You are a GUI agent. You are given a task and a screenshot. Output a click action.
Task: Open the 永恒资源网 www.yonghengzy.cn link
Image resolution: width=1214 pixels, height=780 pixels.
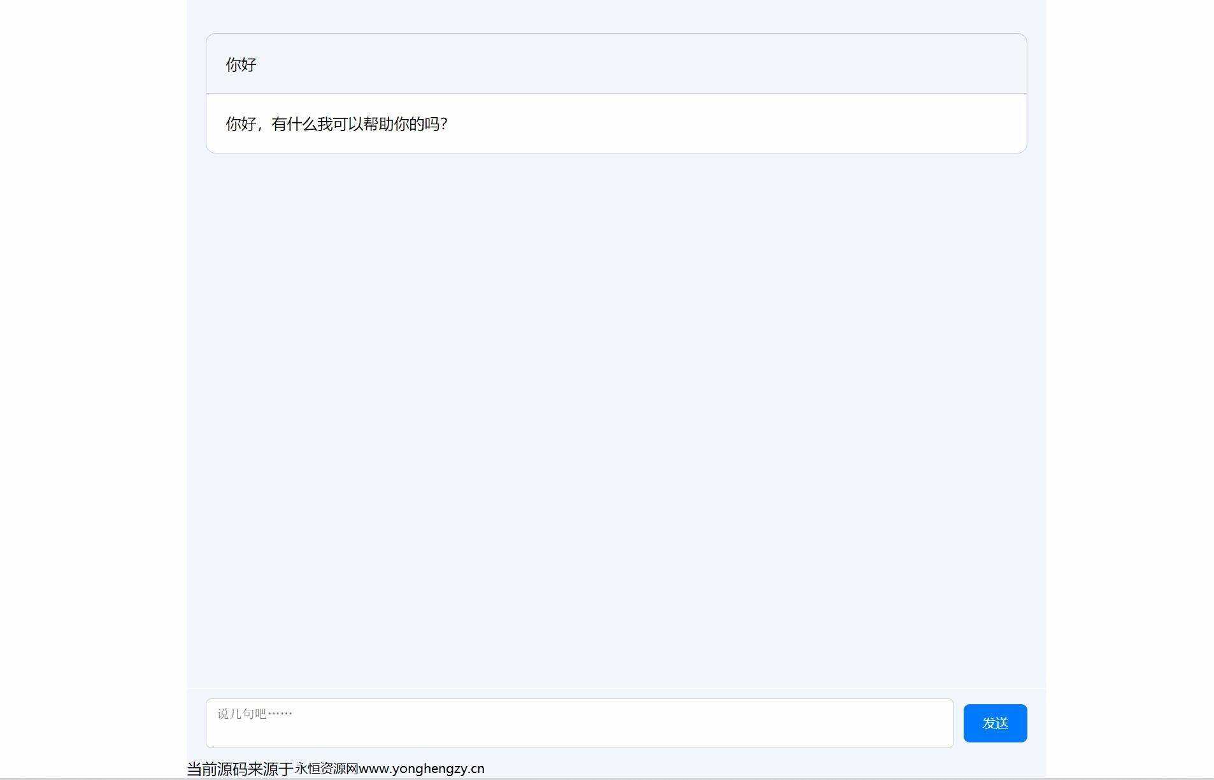389,768
